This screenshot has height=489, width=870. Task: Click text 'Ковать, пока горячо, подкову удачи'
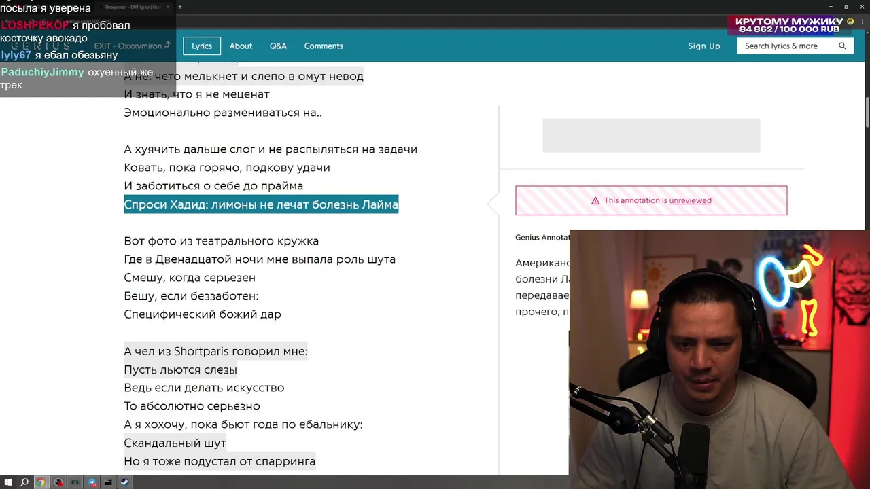pyautogui.click(x=227, y=168)
